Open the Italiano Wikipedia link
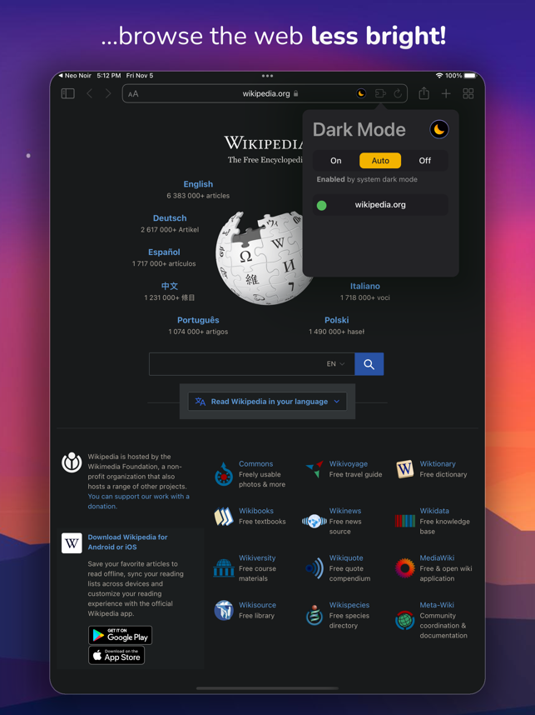 [364, 287]
